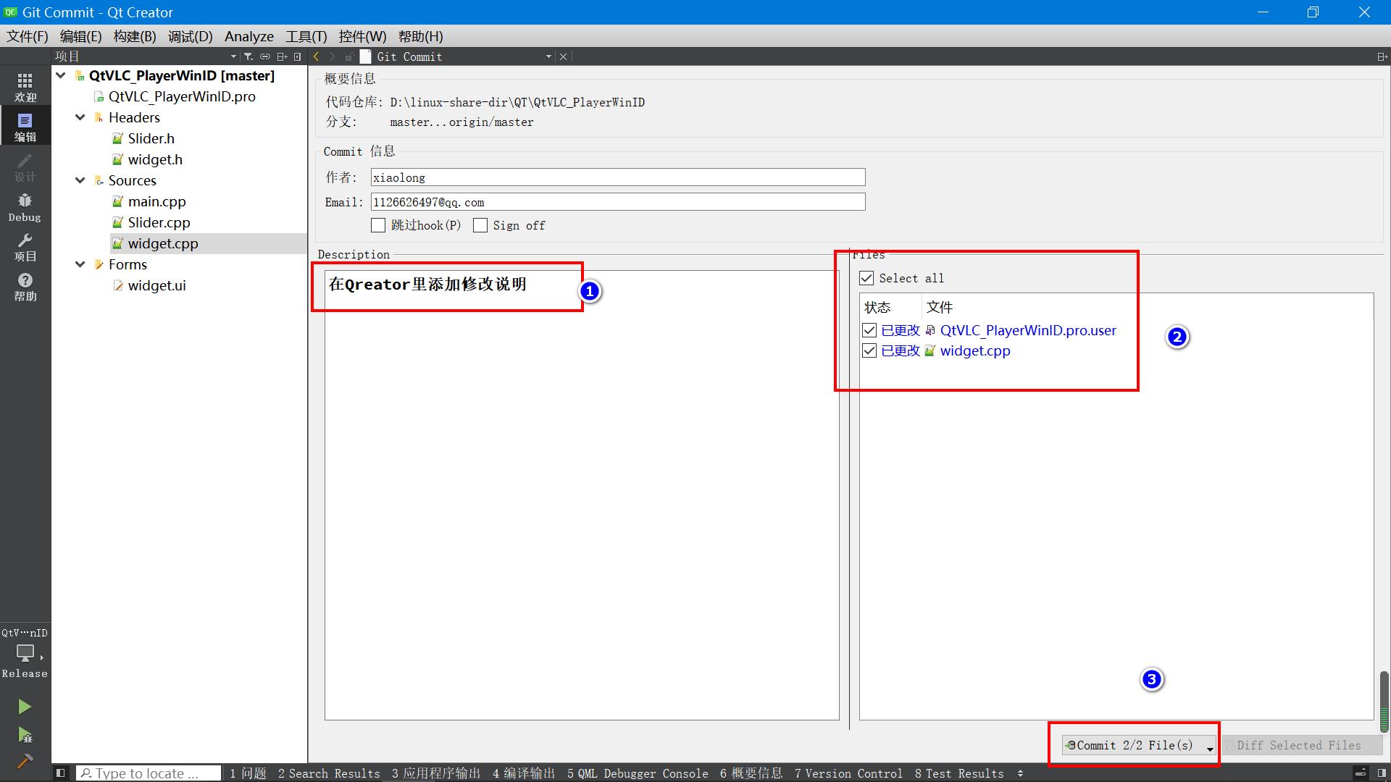Collapse the QtVLC_PlayerWinID project root
The image size is (1391, 782).
(x=61, y=75)
